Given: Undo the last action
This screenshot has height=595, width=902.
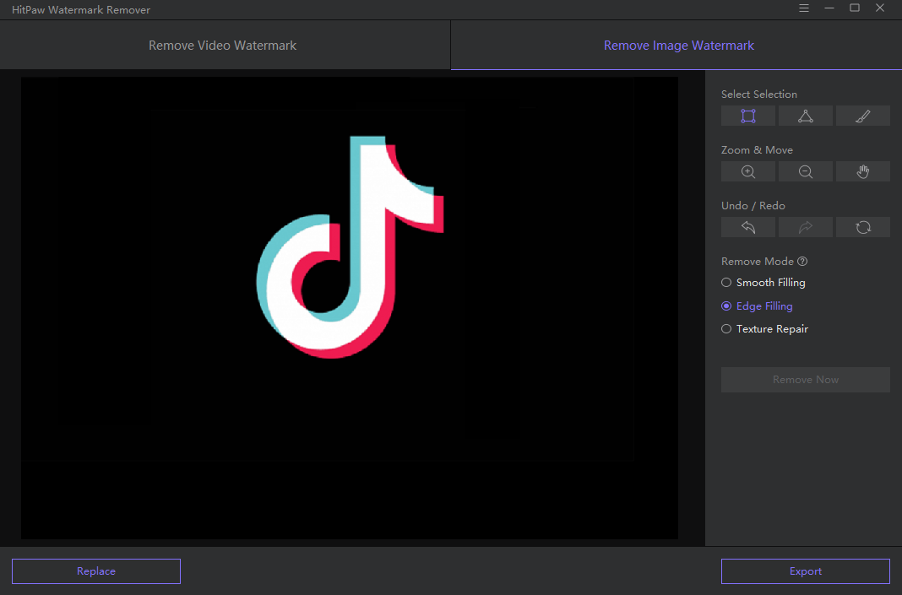Looking at the screenshot, I should pyautogui.click(x=747, y=228).
